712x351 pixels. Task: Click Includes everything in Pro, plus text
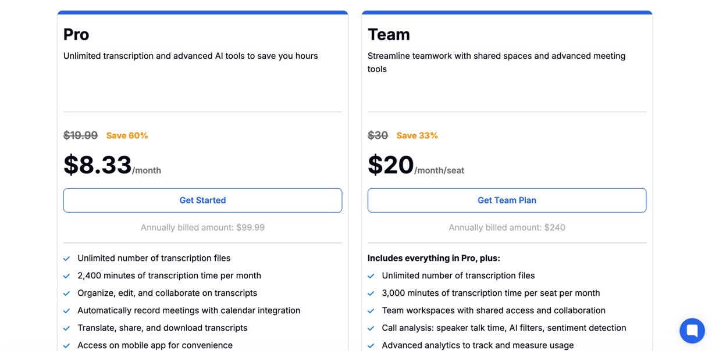tap(433, 258)
